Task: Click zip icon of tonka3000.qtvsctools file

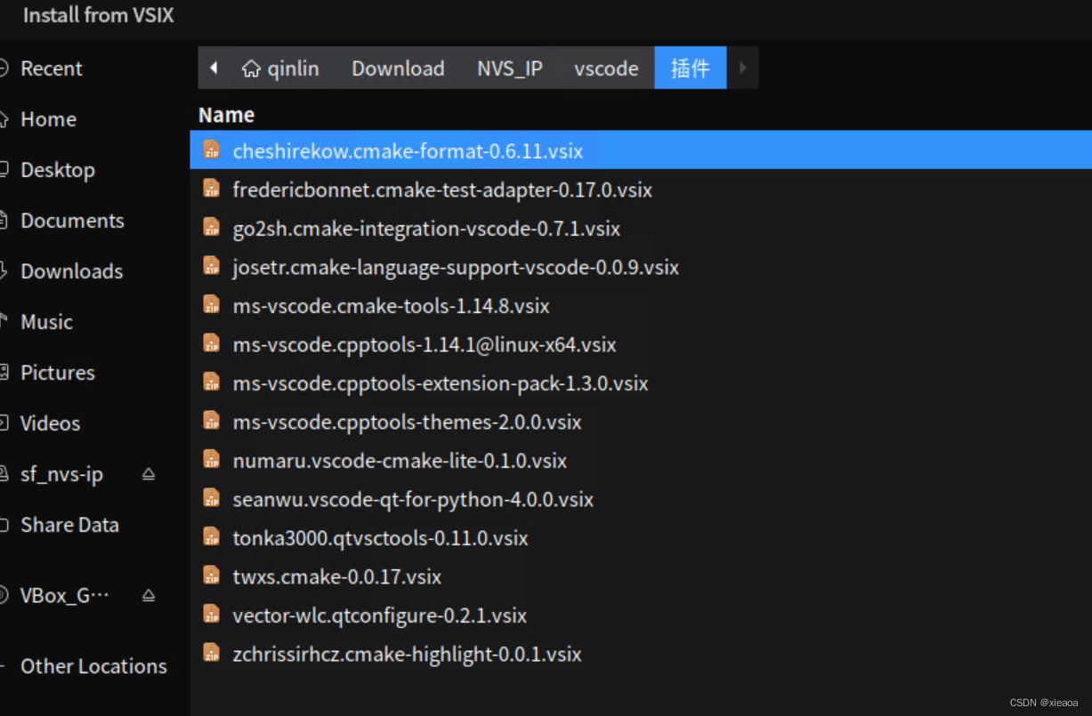Action: pyautogui.click(x=211, y=536)
